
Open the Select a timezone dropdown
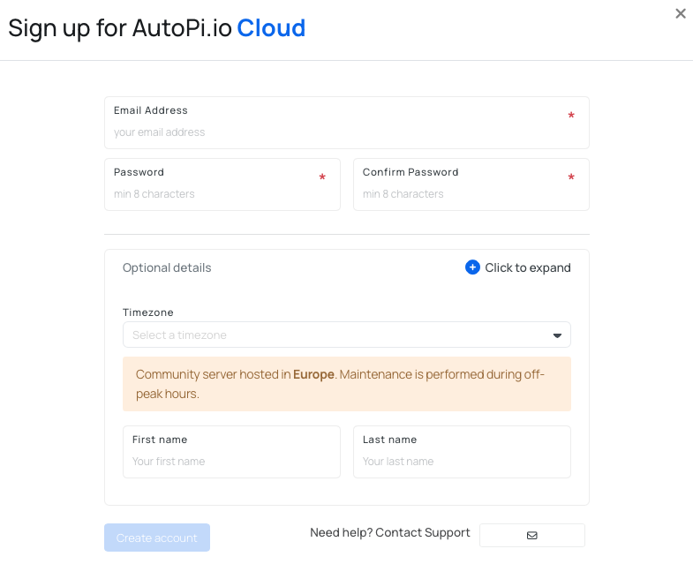pos(346,335)
